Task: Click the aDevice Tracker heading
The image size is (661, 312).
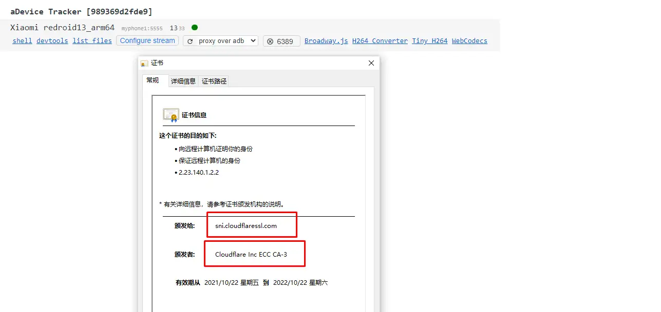Action: 81,11
